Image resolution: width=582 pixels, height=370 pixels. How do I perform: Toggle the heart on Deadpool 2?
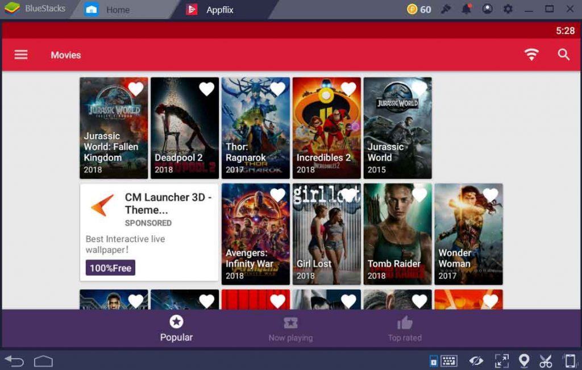[206, 89]
